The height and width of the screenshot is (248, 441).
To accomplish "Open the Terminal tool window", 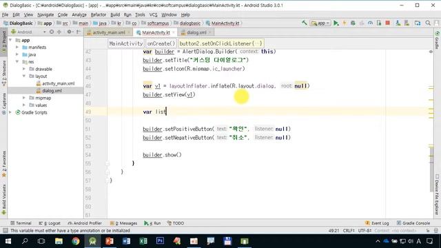I will pyautogui.click(x=21, y=223).
